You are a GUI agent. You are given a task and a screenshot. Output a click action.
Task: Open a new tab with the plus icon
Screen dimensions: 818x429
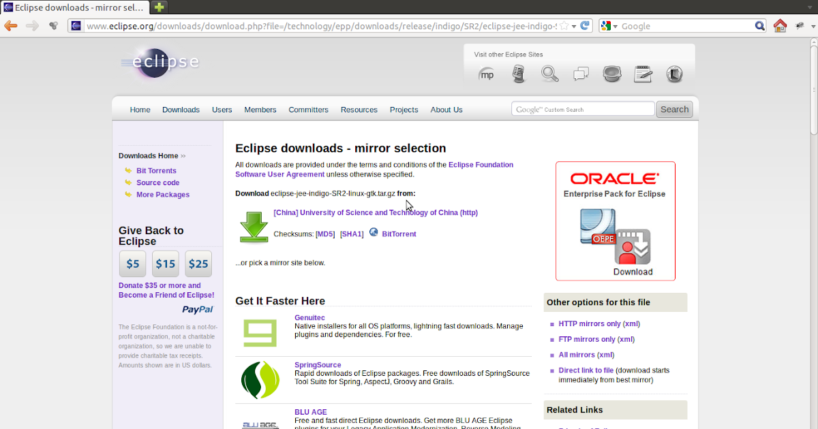click(159, 7)
